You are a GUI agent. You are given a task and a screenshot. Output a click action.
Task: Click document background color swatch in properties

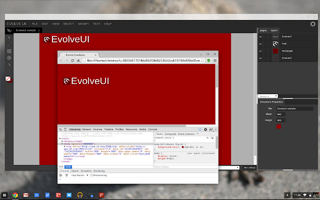click(x=278, y=126)
